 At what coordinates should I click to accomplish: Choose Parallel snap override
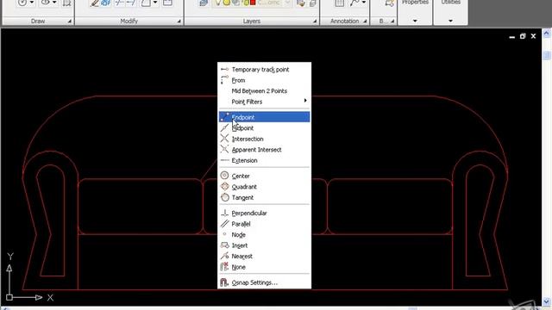point(264,224)
